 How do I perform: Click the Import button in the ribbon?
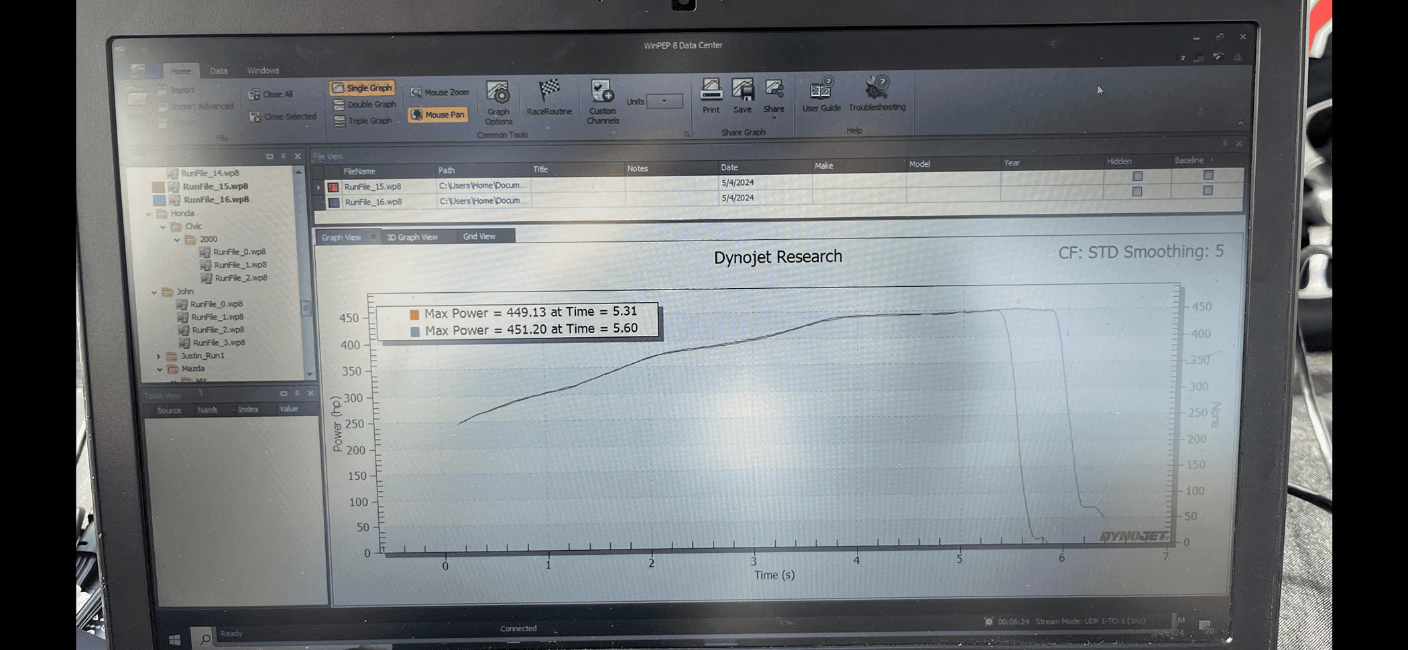point(176,90)
